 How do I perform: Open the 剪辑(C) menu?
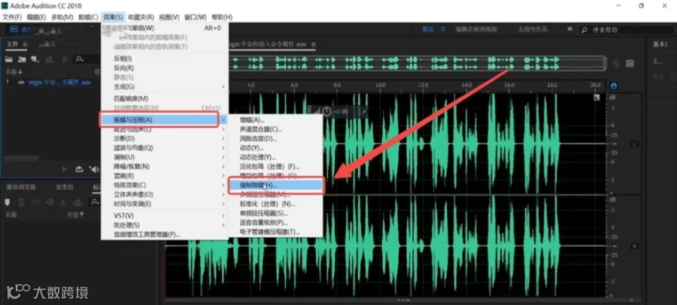(88, 17)
